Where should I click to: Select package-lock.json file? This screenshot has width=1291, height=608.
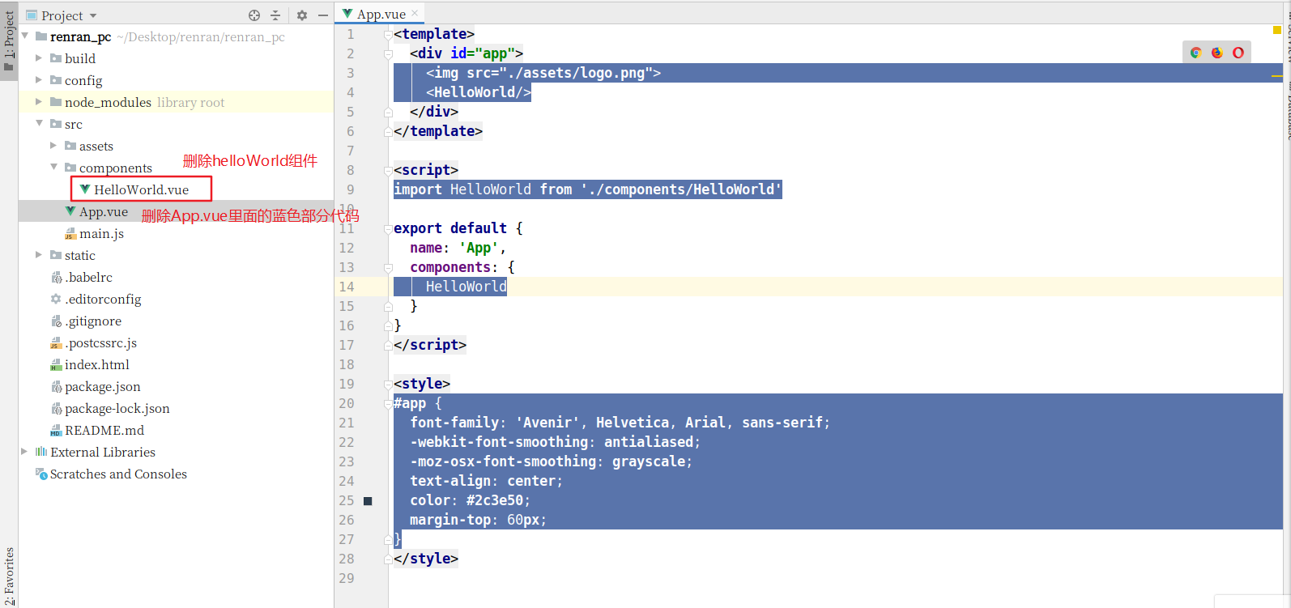(117, 408)
